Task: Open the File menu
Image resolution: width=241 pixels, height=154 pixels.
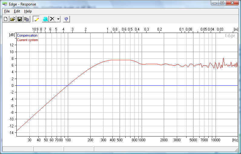Action: pos(7,11)
